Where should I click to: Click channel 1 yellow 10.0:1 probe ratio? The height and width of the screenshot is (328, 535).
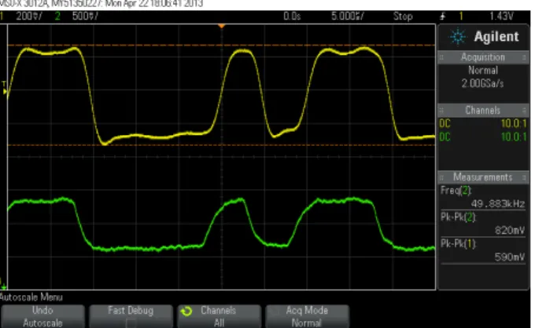coord(514,123)
